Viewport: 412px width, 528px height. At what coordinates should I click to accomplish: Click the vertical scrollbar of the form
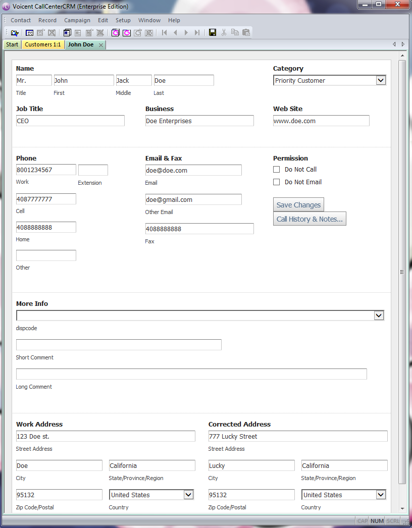point(402,272)
